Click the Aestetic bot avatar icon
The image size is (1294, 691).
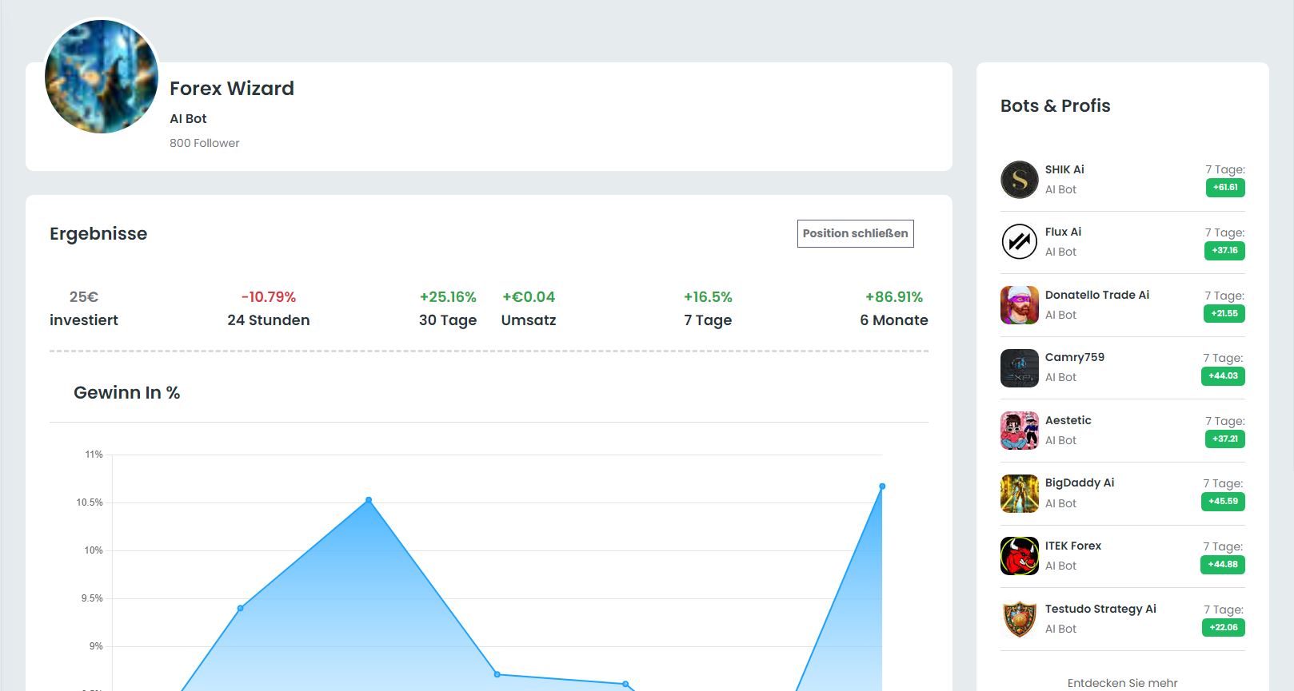click(1020, 430)
